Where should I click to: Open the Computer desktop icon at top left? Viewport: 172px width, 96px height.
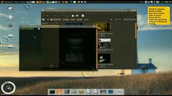10,8
